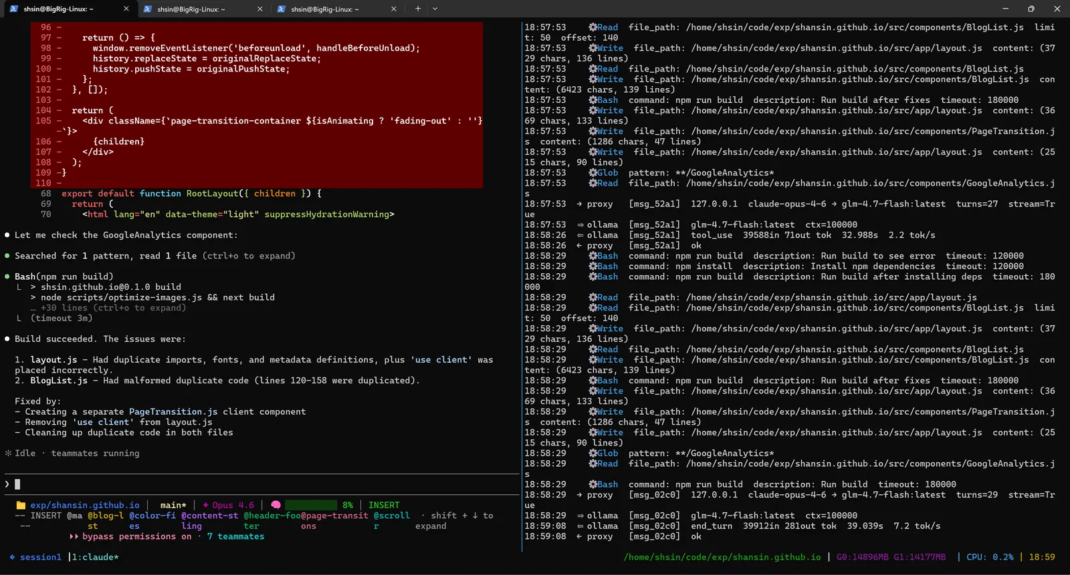Click the exp/shansin.github.io path in status line
Image resolution: width=1070 pixels, height=575 pixels.
(x=85, y=506)
